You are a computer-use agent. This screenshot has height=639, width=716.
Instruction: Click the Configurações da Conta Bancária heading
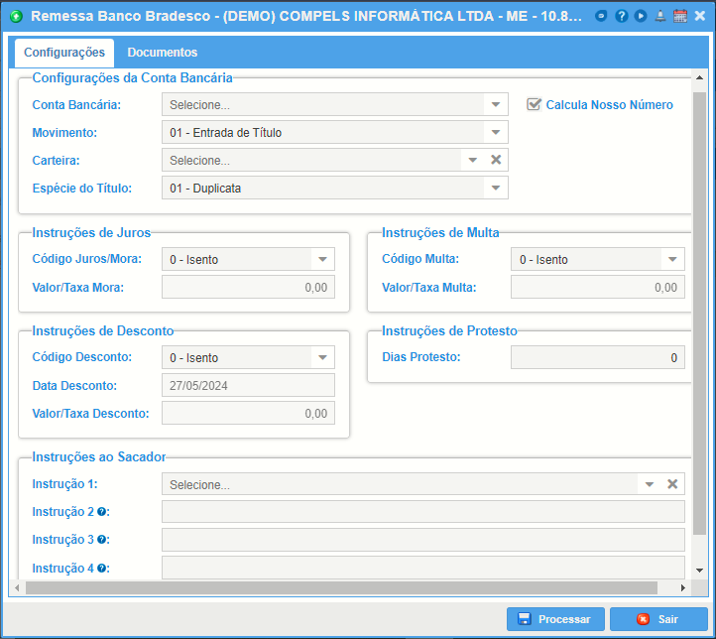(x=133, y=78)
